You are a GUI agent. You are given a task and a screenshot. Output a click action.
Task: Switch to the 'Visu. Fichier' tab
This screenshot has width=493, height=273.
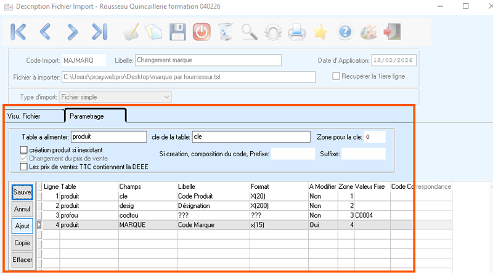coord(34,116)
